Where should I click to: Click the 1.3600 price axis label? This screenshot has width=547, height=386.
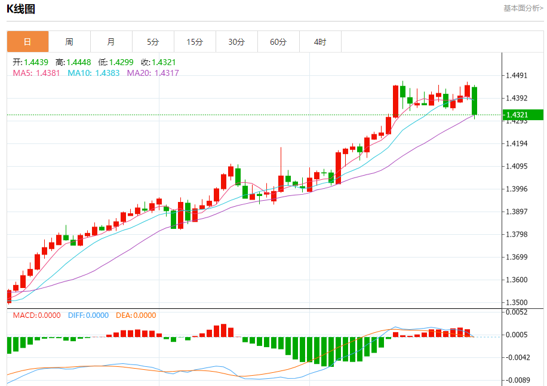coord(517,280)
